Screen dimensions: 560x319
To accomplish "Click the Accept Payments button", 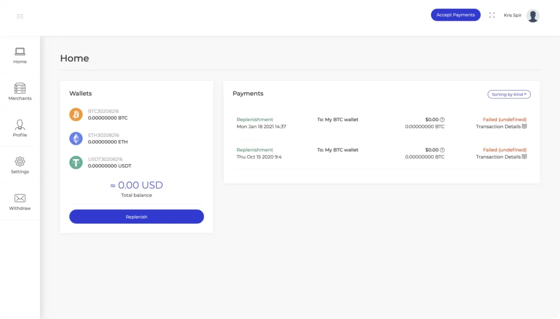I will click(456, 15).
